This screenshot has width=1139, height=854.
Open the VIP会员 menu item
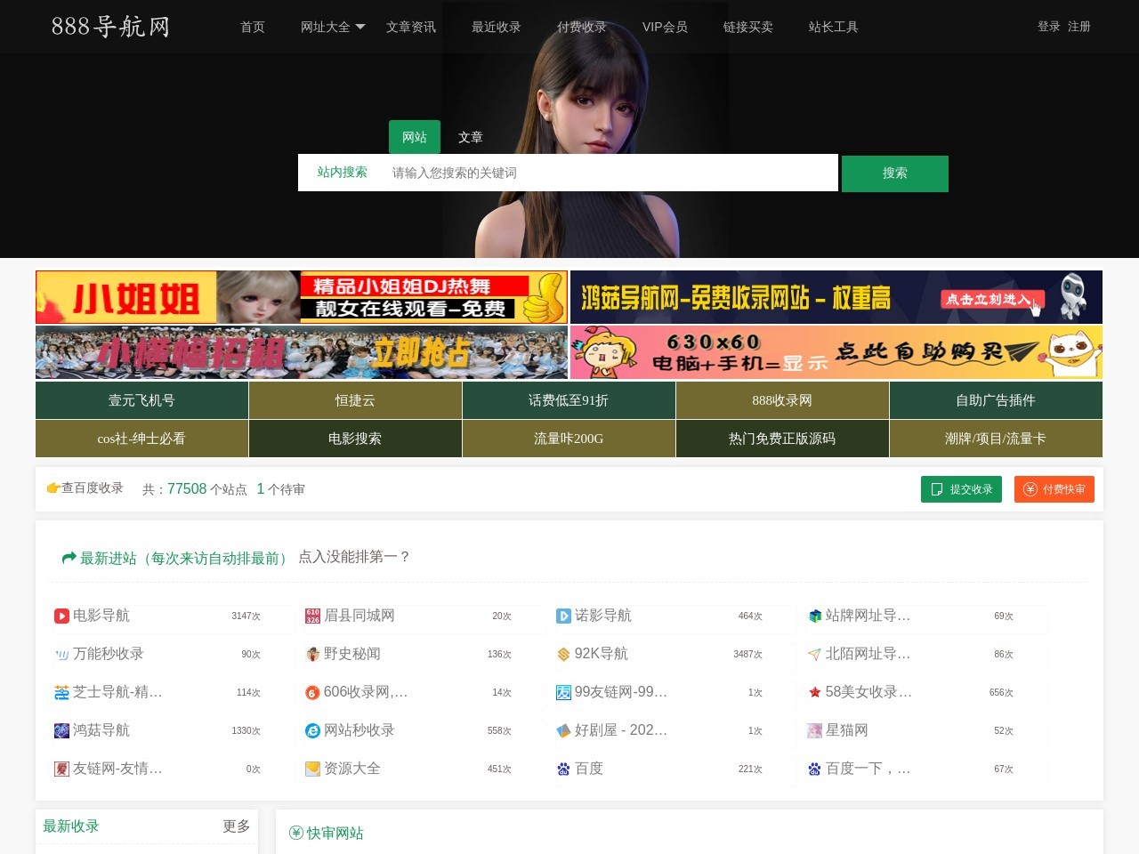pyautogui.click(x=665, y=27)
